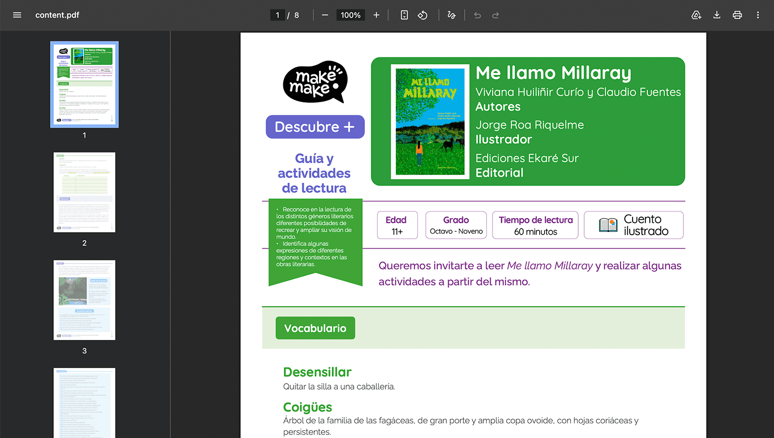This screenshot has width=774, height=438.
Task: Click the Queremos invitarte a leer sentence
Action: (530, 274)
